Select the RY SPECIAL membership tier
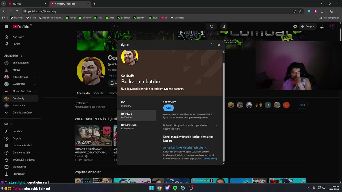The height and width of the screenshot is (192, 342). [137, 126]
